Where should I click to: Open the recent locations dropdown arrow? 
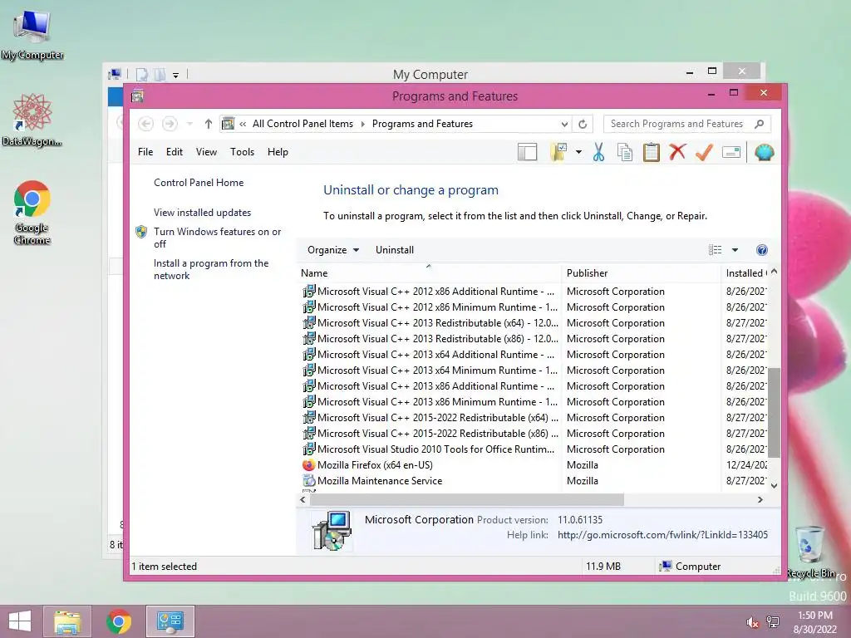coord(189,124)
